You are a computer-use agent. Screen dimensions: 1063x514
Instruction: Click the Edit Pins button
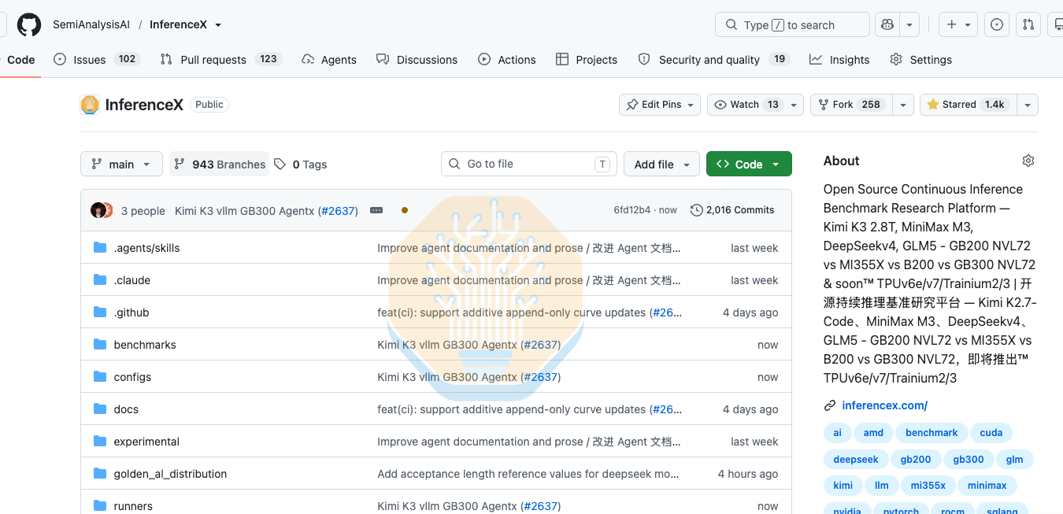pyautogui.click(x=660, y=105)
